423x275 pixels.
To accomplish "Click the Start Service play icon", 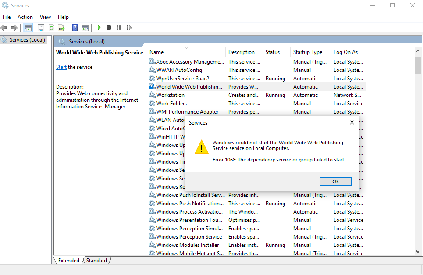I will 99,28.
